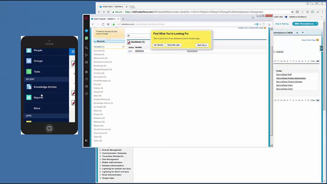327x184 pixels.
Task: Expand Google Apps in setup tree
Action: click(100, 178)
